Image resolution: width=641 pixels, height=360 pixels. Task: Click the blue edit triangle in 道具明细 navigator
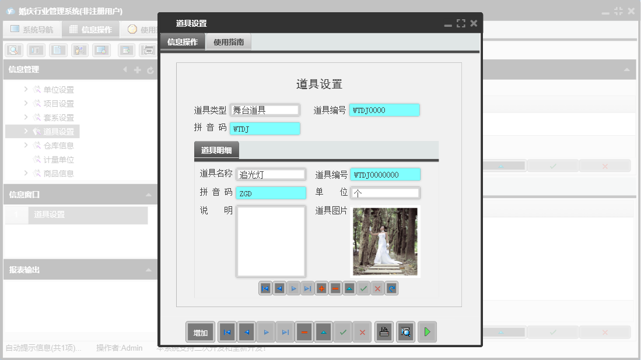coord(349,288)
